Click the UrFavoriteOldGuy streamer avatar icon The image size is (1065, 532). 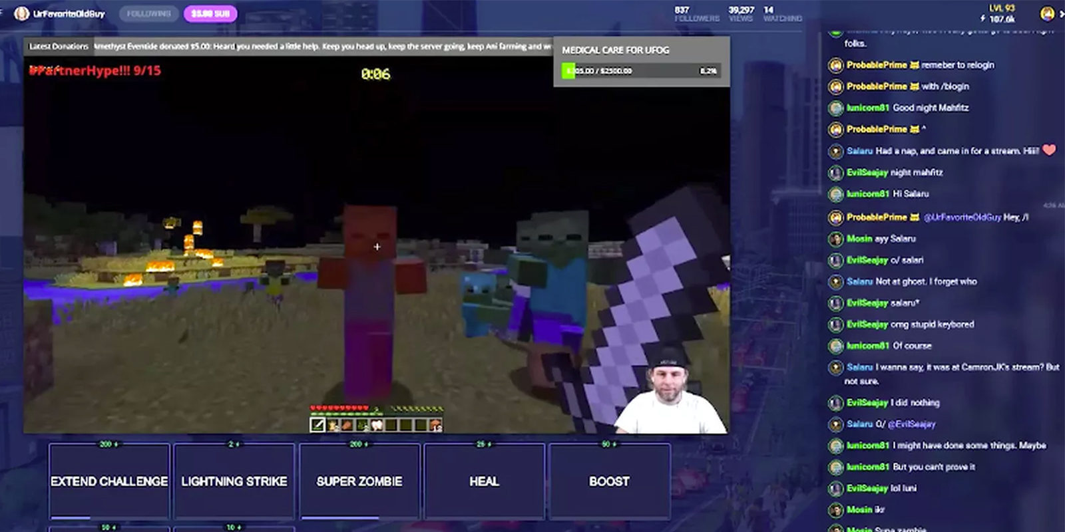(21, 13)
